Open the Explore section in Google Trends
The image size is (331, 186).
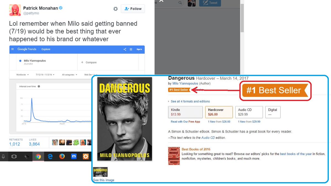(46, 49)
